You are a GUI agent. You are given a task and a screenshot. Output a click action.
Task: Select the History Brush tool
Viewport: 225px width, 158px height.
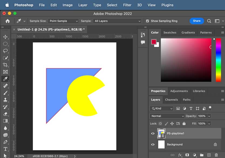click(5, 107)
